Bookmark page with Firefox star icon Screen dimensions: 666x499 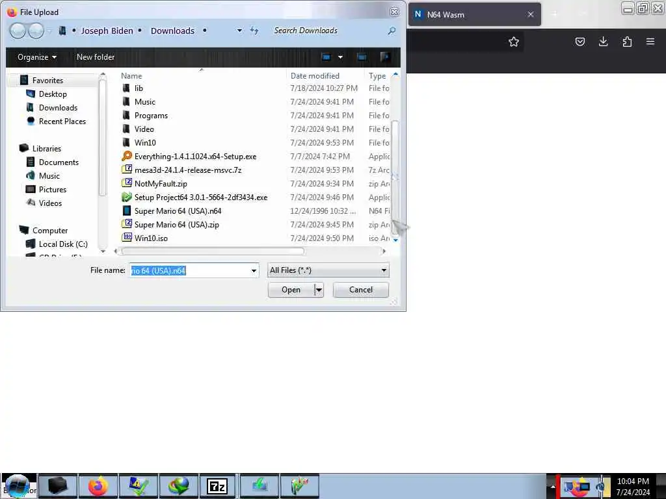point(514,42)
